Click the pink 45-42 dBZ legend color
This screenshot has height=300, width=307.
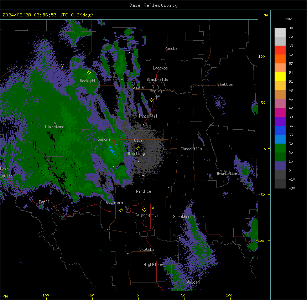[280, 104]
